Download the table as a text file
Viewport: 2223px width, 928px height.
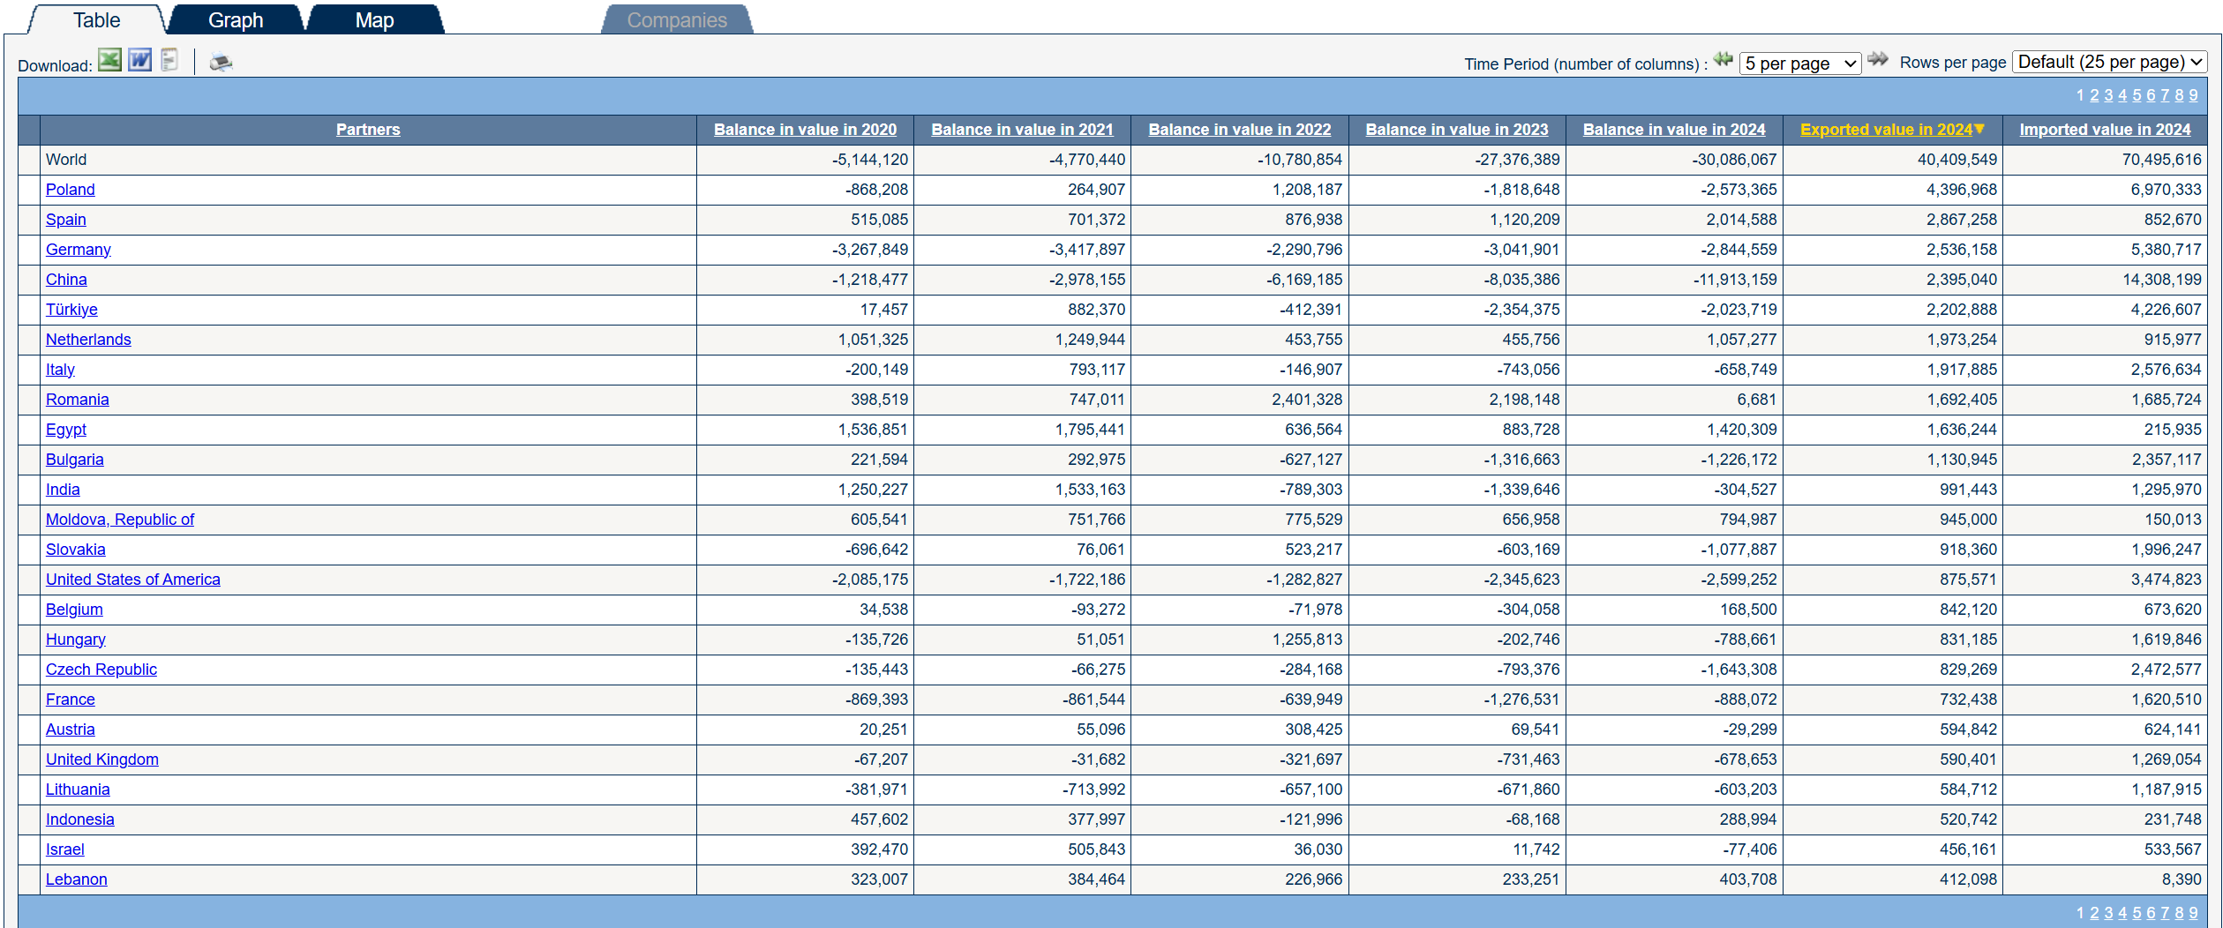click(x=169, y=61)
